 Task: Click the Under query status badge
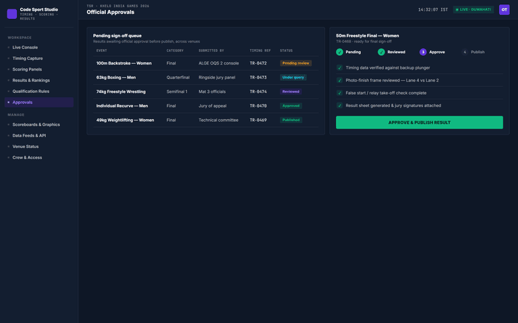293,77
